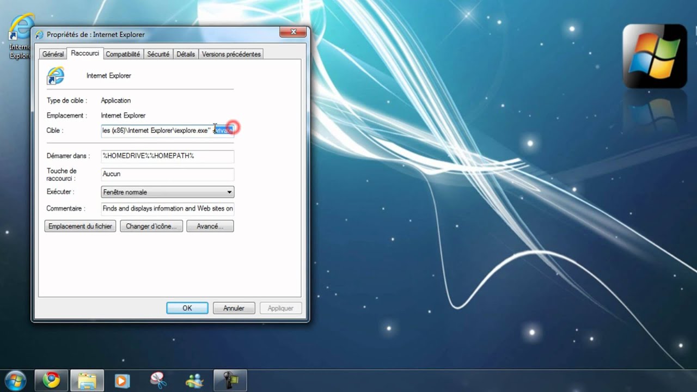
Task: Switch to the Détails tab
Action: pyautogui.click(x=186, y=54)
